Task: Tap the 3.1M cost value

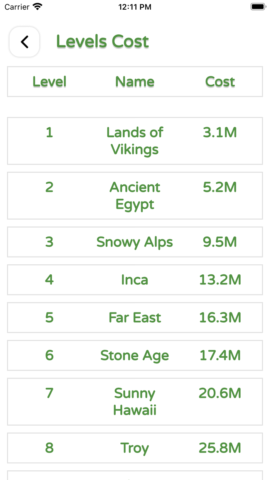Action: point(220,132)
